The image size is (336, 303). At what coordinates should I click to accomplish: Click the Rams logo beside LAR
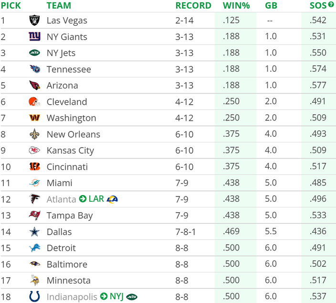[112, 199]
